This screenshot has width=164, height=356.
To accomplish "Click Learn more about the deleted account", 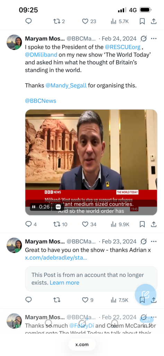I will (x=64, y=283).
